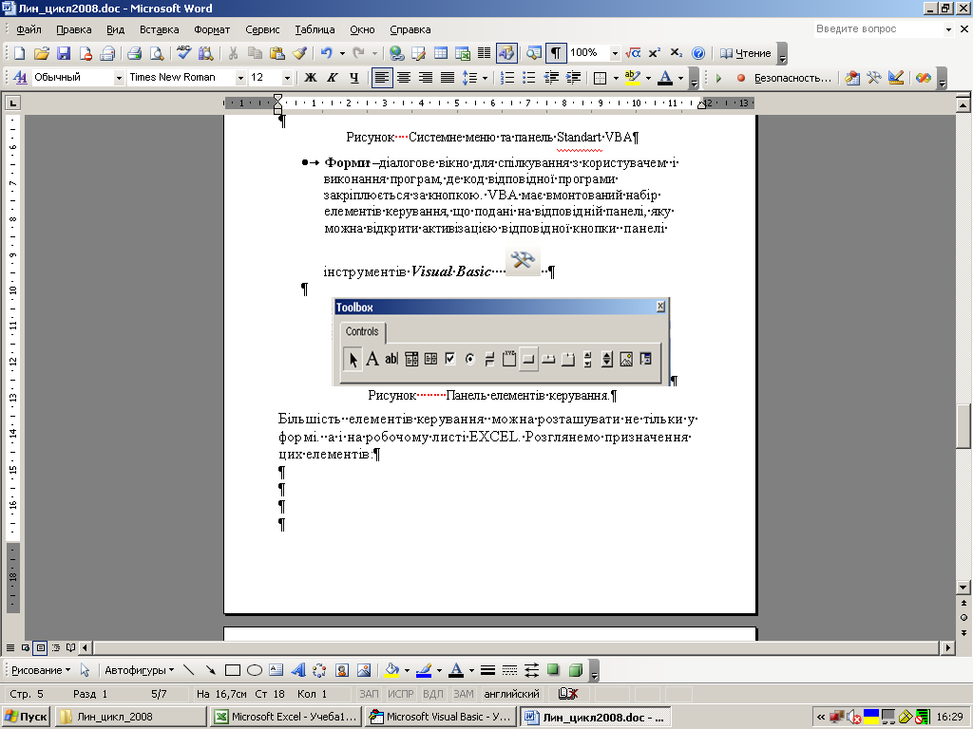This screenshot has height=729, width=973.
Task: Open a file with folder icon
Action: (x=41, y=53)
